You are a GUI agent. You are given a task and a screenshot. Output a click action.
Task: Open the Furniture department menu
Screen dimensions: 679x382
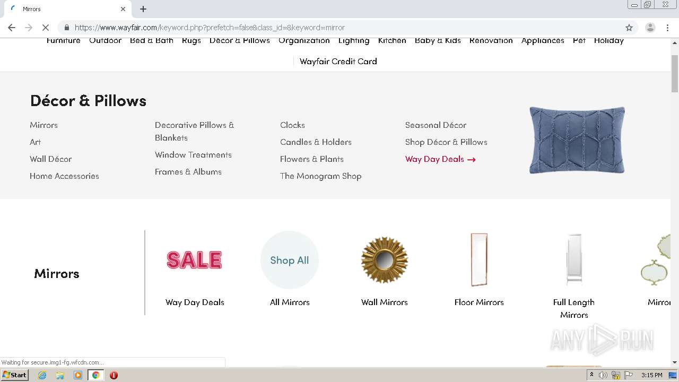64,41
